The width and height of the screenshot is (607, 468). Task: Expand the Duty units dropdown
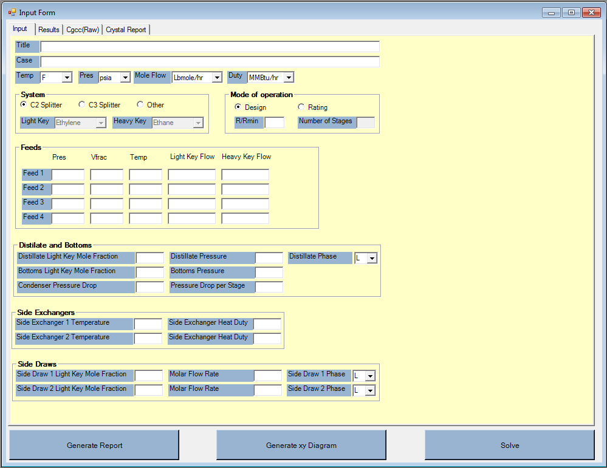(x=289, y=78)
